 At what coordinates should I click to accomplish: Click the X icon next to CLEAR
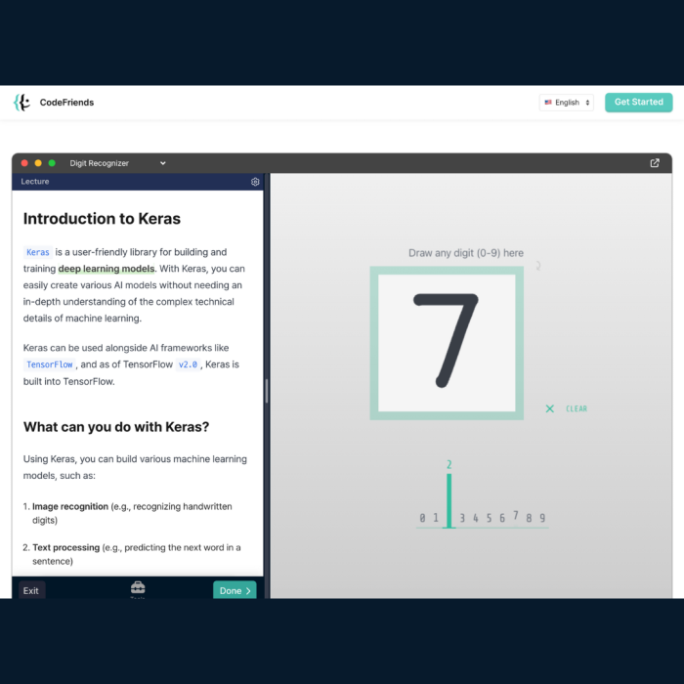click(549, 408)
